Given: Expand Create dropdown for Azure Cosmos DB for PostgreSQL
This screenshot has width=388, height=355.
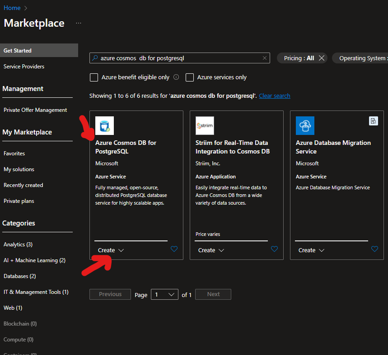Looking at the screenshot, I should pos(111,250).
